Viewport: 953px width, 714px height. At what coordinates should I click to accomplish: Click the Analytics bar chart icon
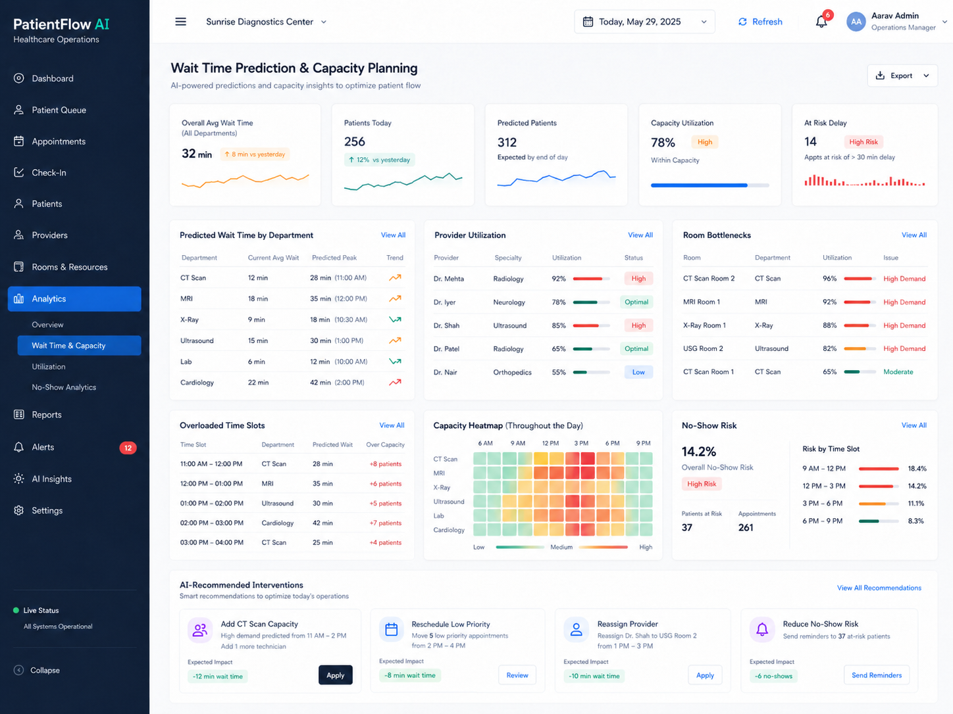(19, 298)
